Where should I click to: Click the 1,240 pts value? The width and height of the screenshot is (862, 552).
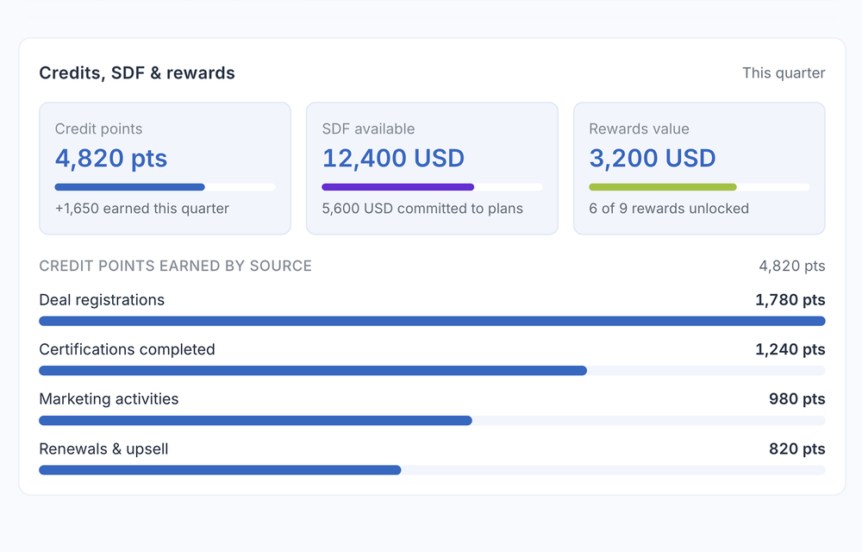790,349
